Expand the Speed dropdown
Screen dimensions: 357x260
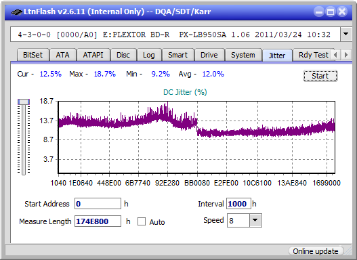pos(255,220)
